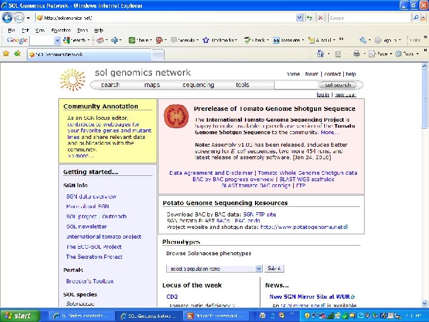The width and height of the screenshot is (429, 322).
Task: Go back with the browser Back arrow
Action: (x=7, y=18)
